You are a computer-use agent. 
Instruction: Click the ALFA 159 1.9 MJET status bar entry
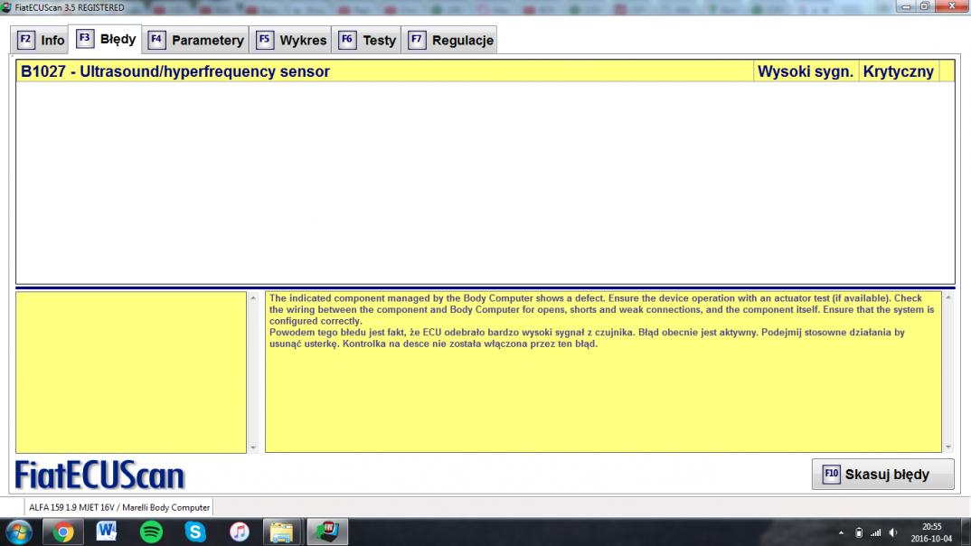[x=119, y=507]
